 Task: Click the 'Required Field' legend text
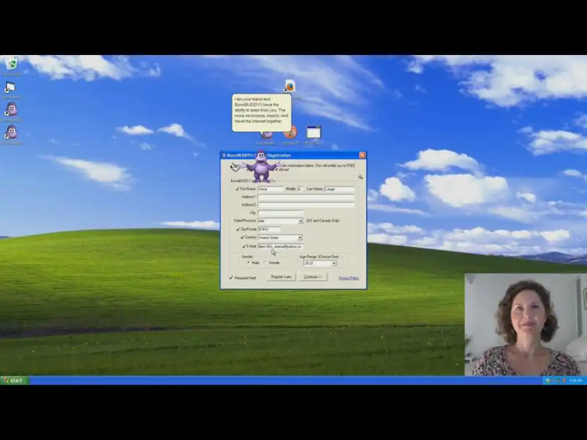(x=245, y=278)
